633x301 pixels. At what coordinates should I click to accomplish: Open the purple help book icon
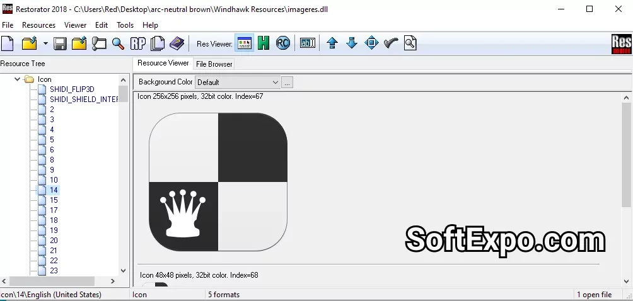pyautogui.click(x=177, y=43)
